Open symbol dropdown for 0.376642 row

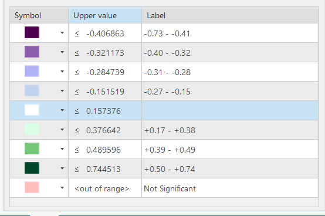click(x=62, y=130)
